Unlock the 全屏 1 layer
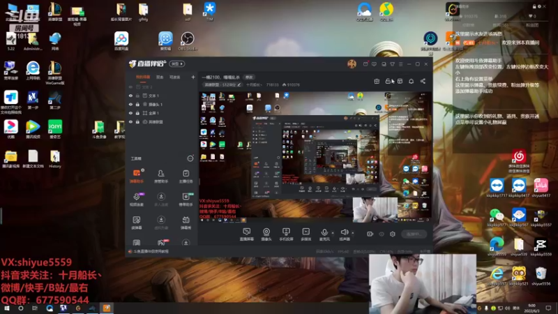Viewport: 558px width, 314px height. [x=137, y=113]
